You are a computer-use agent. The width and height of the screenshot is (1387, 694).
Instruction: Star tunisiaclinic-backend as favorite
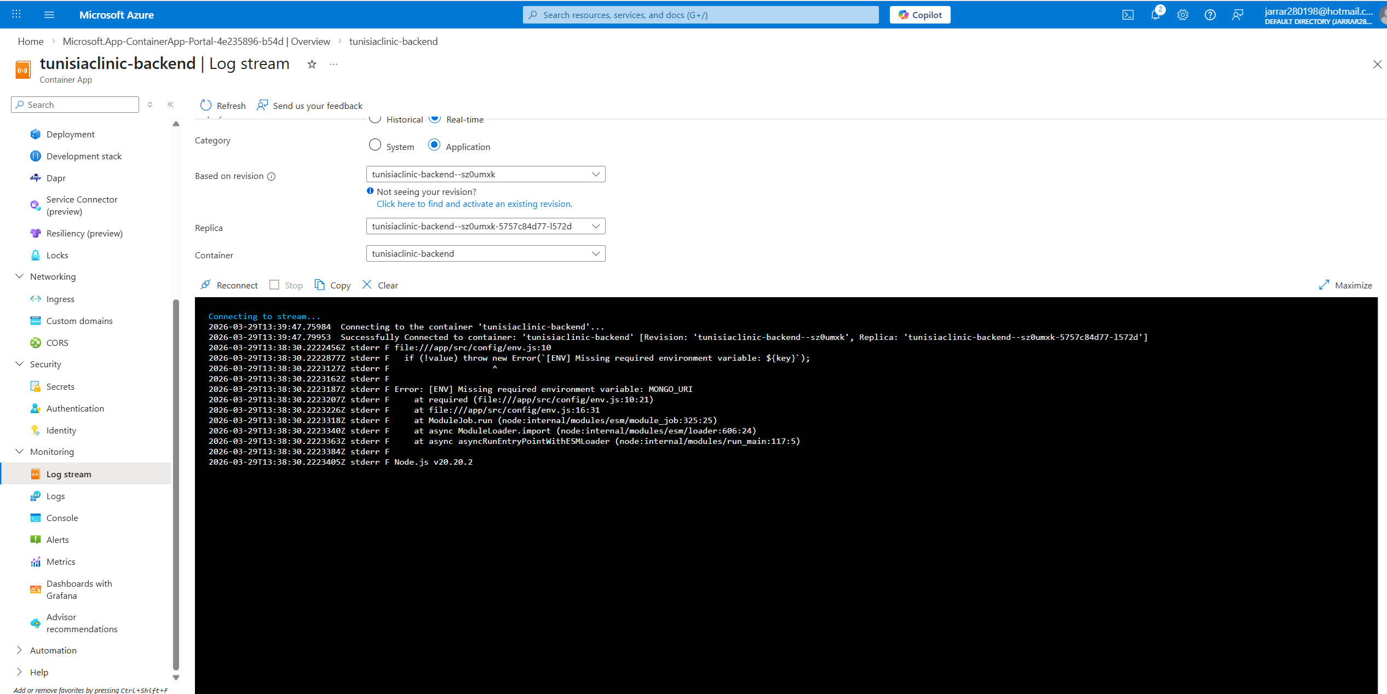[311, 64]
